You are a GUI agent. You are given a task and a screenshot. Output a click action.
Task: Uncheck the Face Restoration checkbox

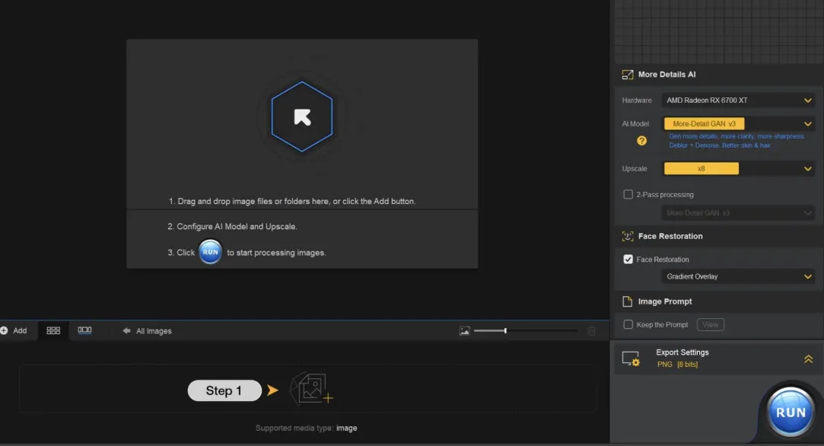coord(628,260)
